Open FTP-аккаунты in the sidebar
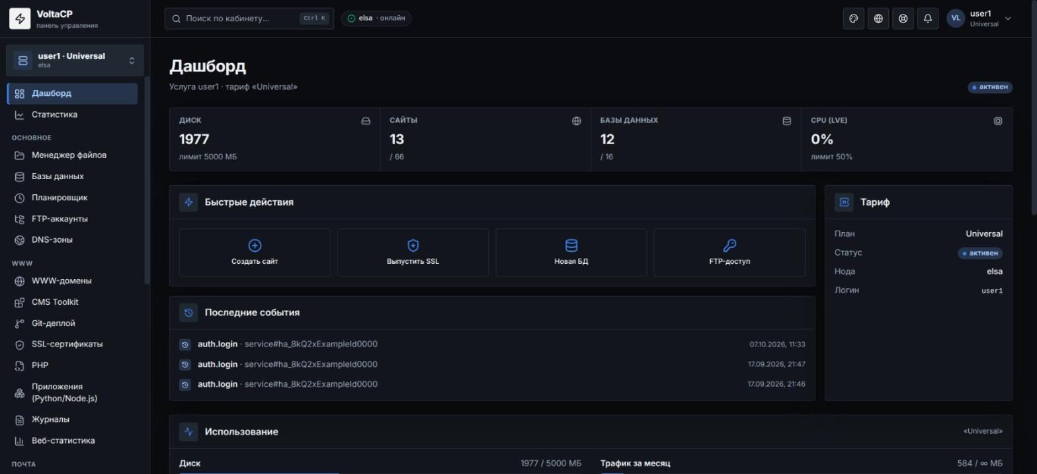The image size is (1037, 474). 73,219
